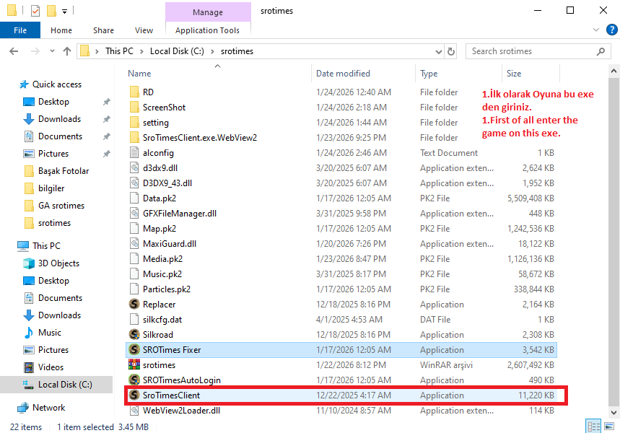Click the srotimes WinRAR archive icon
Viewport: 620px width, 433px height.
point(134,364)
